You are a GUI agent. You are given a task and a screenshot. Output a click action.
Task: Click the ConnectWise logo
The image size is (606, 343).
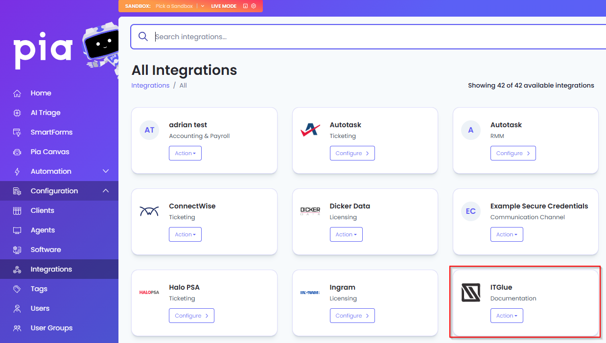[x=149, y=211]
